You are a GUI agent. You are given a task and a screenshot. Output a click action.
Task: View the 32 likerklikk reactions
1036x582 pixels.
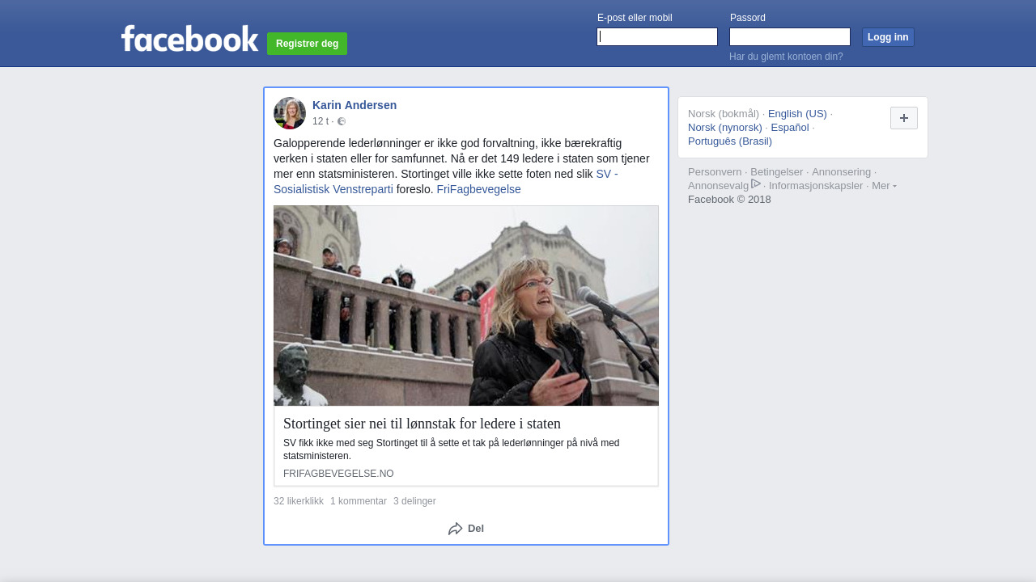click(298, 501)
